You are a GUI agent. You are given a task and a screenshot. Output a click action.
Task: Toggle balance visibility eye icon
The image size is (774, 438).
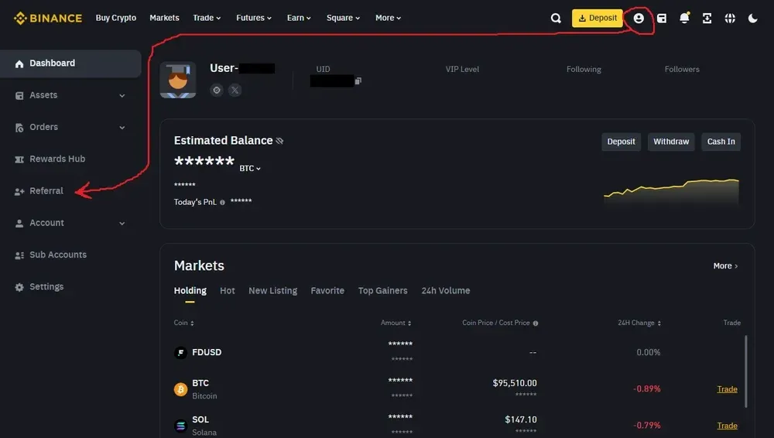(x=279, y=141)
